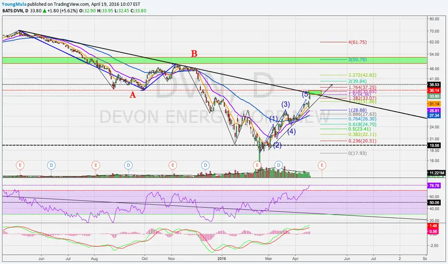Click the black 19.56 support level tag
Image resolution: width=448 pixels, height=264 pixels.
click(434, 145)
